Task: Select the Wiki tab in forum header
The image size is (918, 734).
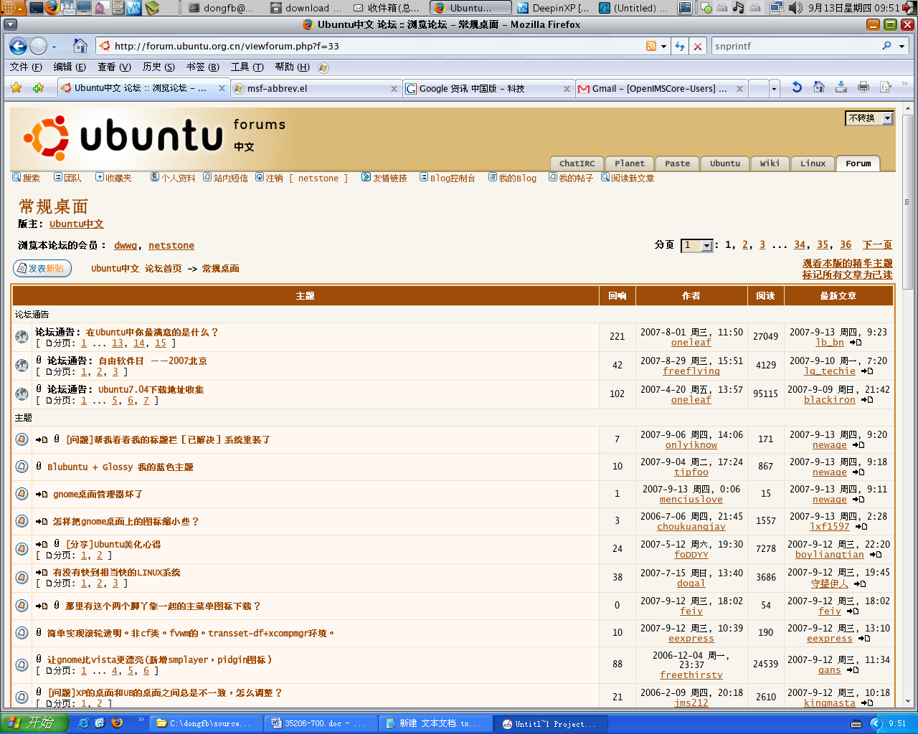Action: pyautogui.click(x=770, y=163)
